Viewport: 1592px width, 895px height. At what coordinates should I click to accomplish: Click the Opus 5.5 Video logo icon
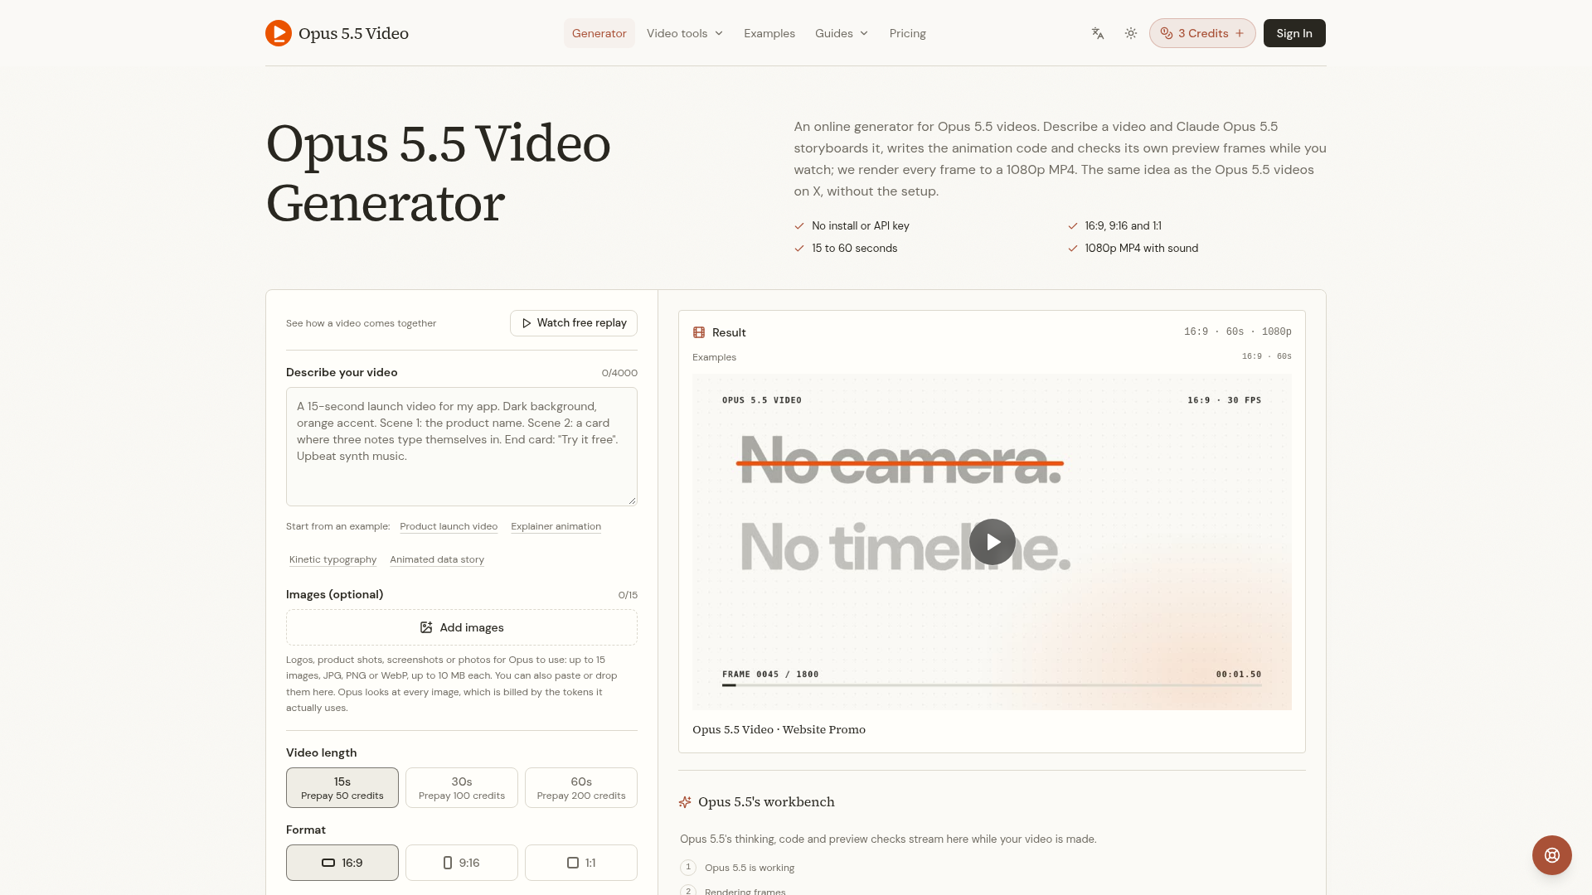click(x=279, y=33)
